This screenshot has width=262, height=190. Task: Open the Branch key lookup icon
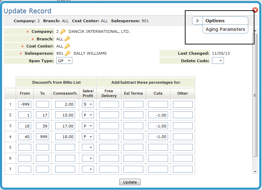coord(67,39)
